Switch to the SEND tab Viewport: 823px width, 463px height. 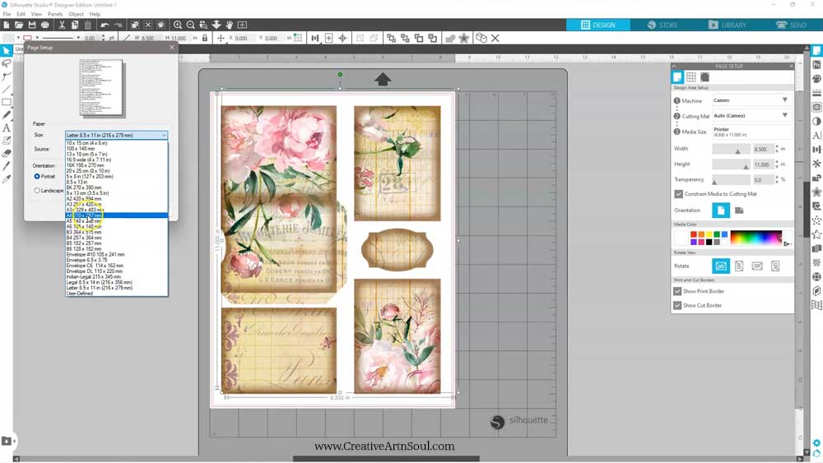pyautogui.click(x=790, y=25)
